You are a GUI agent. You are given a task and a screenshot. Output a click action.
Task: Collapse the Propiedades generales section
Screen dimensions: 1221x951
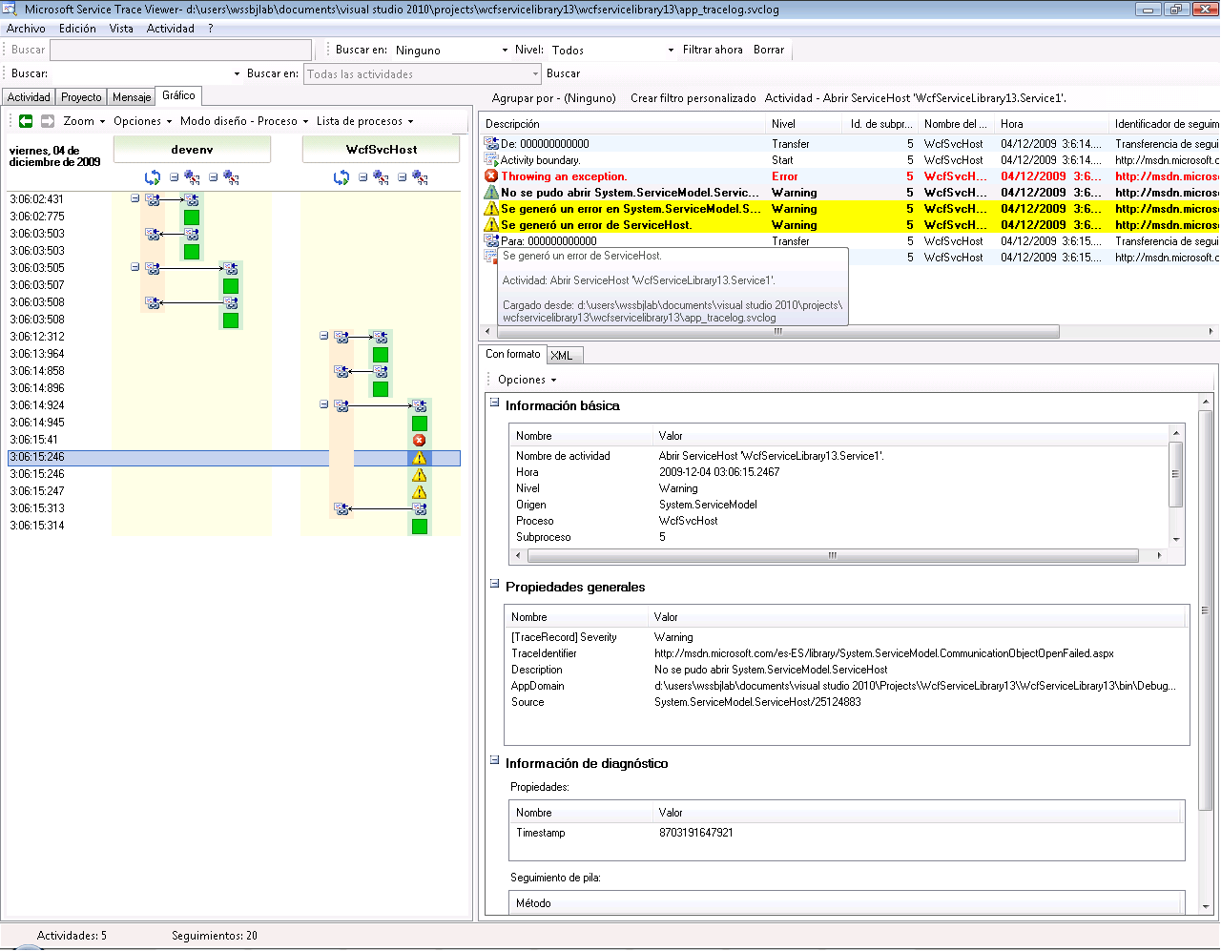495,584
